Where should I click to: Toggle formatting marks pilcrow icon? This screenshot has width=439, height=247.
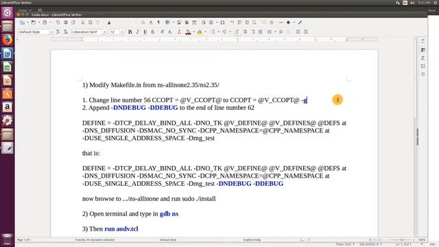pyautogui.click(x=158, y=23)
